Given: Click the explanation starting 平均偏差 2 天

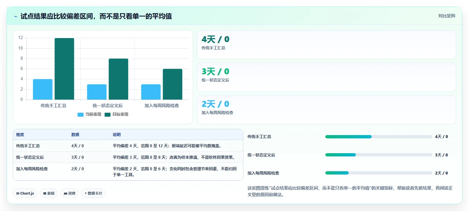Looking at the screenshot, I should click(175, 172).
